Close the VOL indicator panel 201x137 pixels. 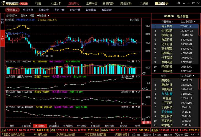click(139, 61)
